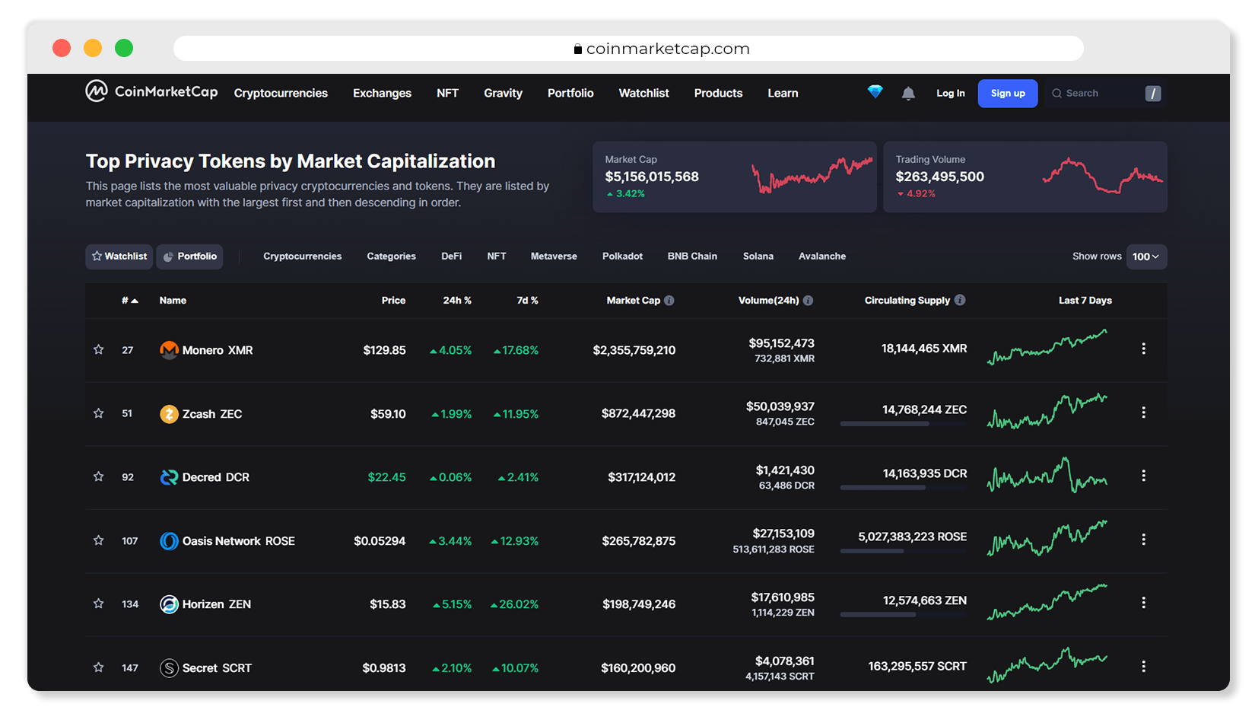This screenshot has width=1255, height=723.
Task: Click the Monero coin logo
Action: pos(169,350)
